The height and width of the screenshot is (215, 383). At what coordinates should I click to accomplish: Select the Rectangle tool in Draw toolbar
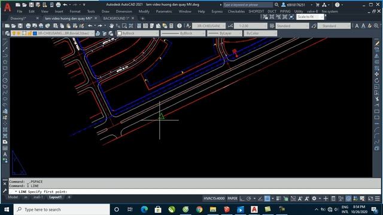pyautogui.click(x=5, y=68)
